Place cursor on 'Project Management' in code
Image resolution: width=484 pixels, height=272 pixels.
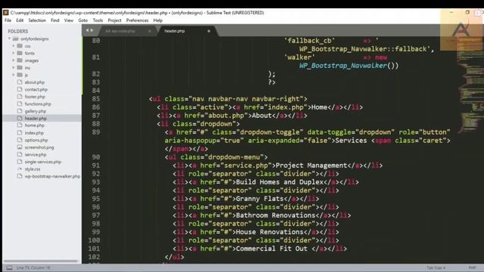312,165
